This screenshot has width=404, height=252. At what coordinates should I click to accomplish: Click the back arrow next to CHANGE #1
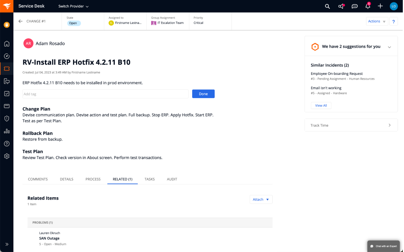pos(21,21)
